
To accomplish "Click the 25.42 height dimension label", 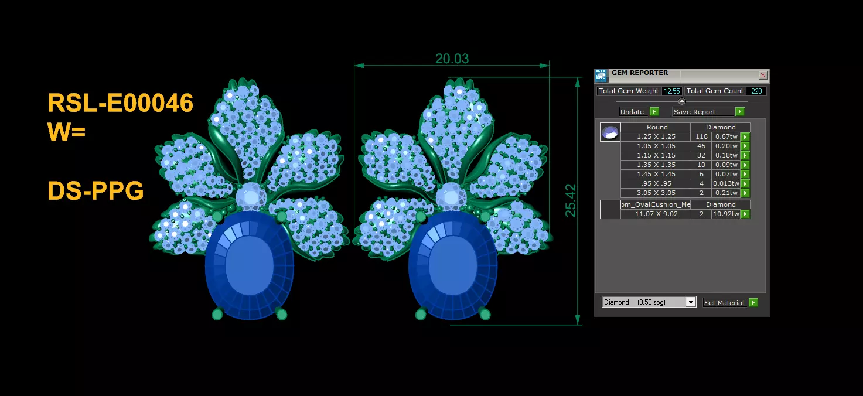I will coord(571,200).
